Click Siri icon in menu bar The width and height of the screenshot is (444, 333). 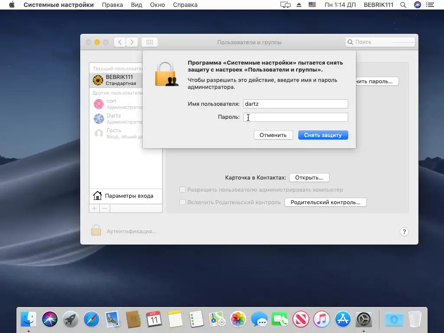coord(418,5)
